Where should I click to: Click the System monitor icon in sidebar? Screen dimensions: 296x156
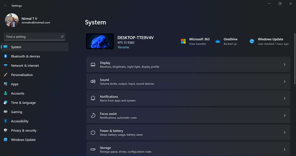click(x=6, y=47)
